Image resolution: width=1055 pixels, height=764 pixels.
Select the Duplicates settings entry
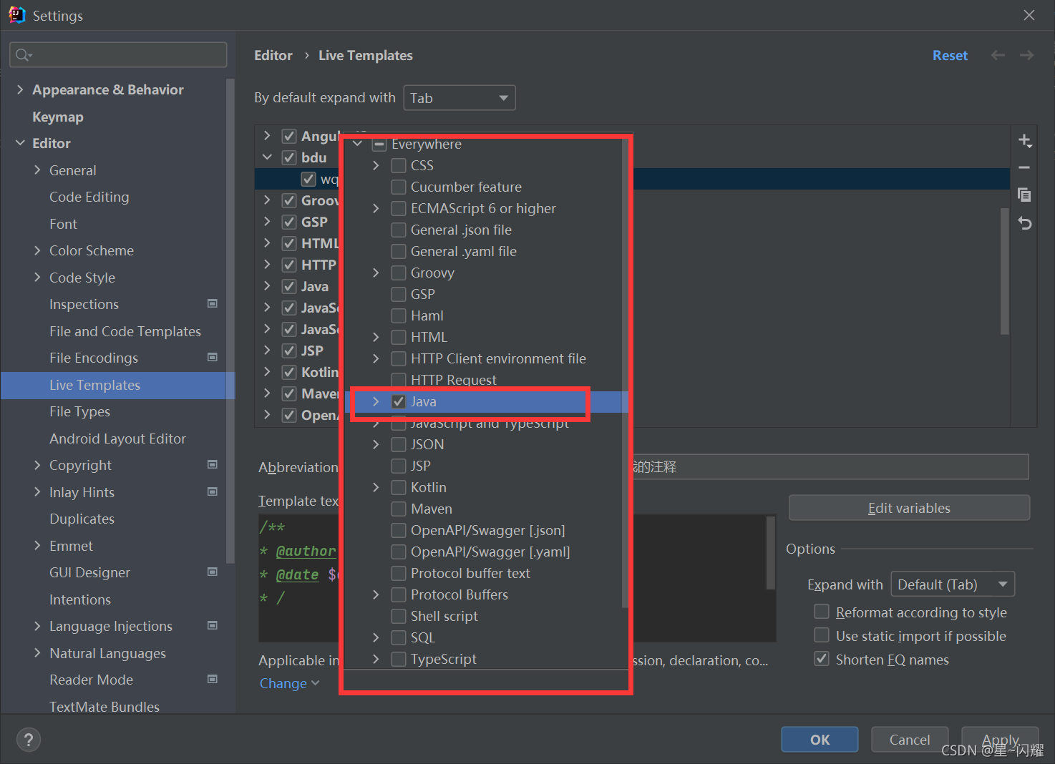(82, 519)
